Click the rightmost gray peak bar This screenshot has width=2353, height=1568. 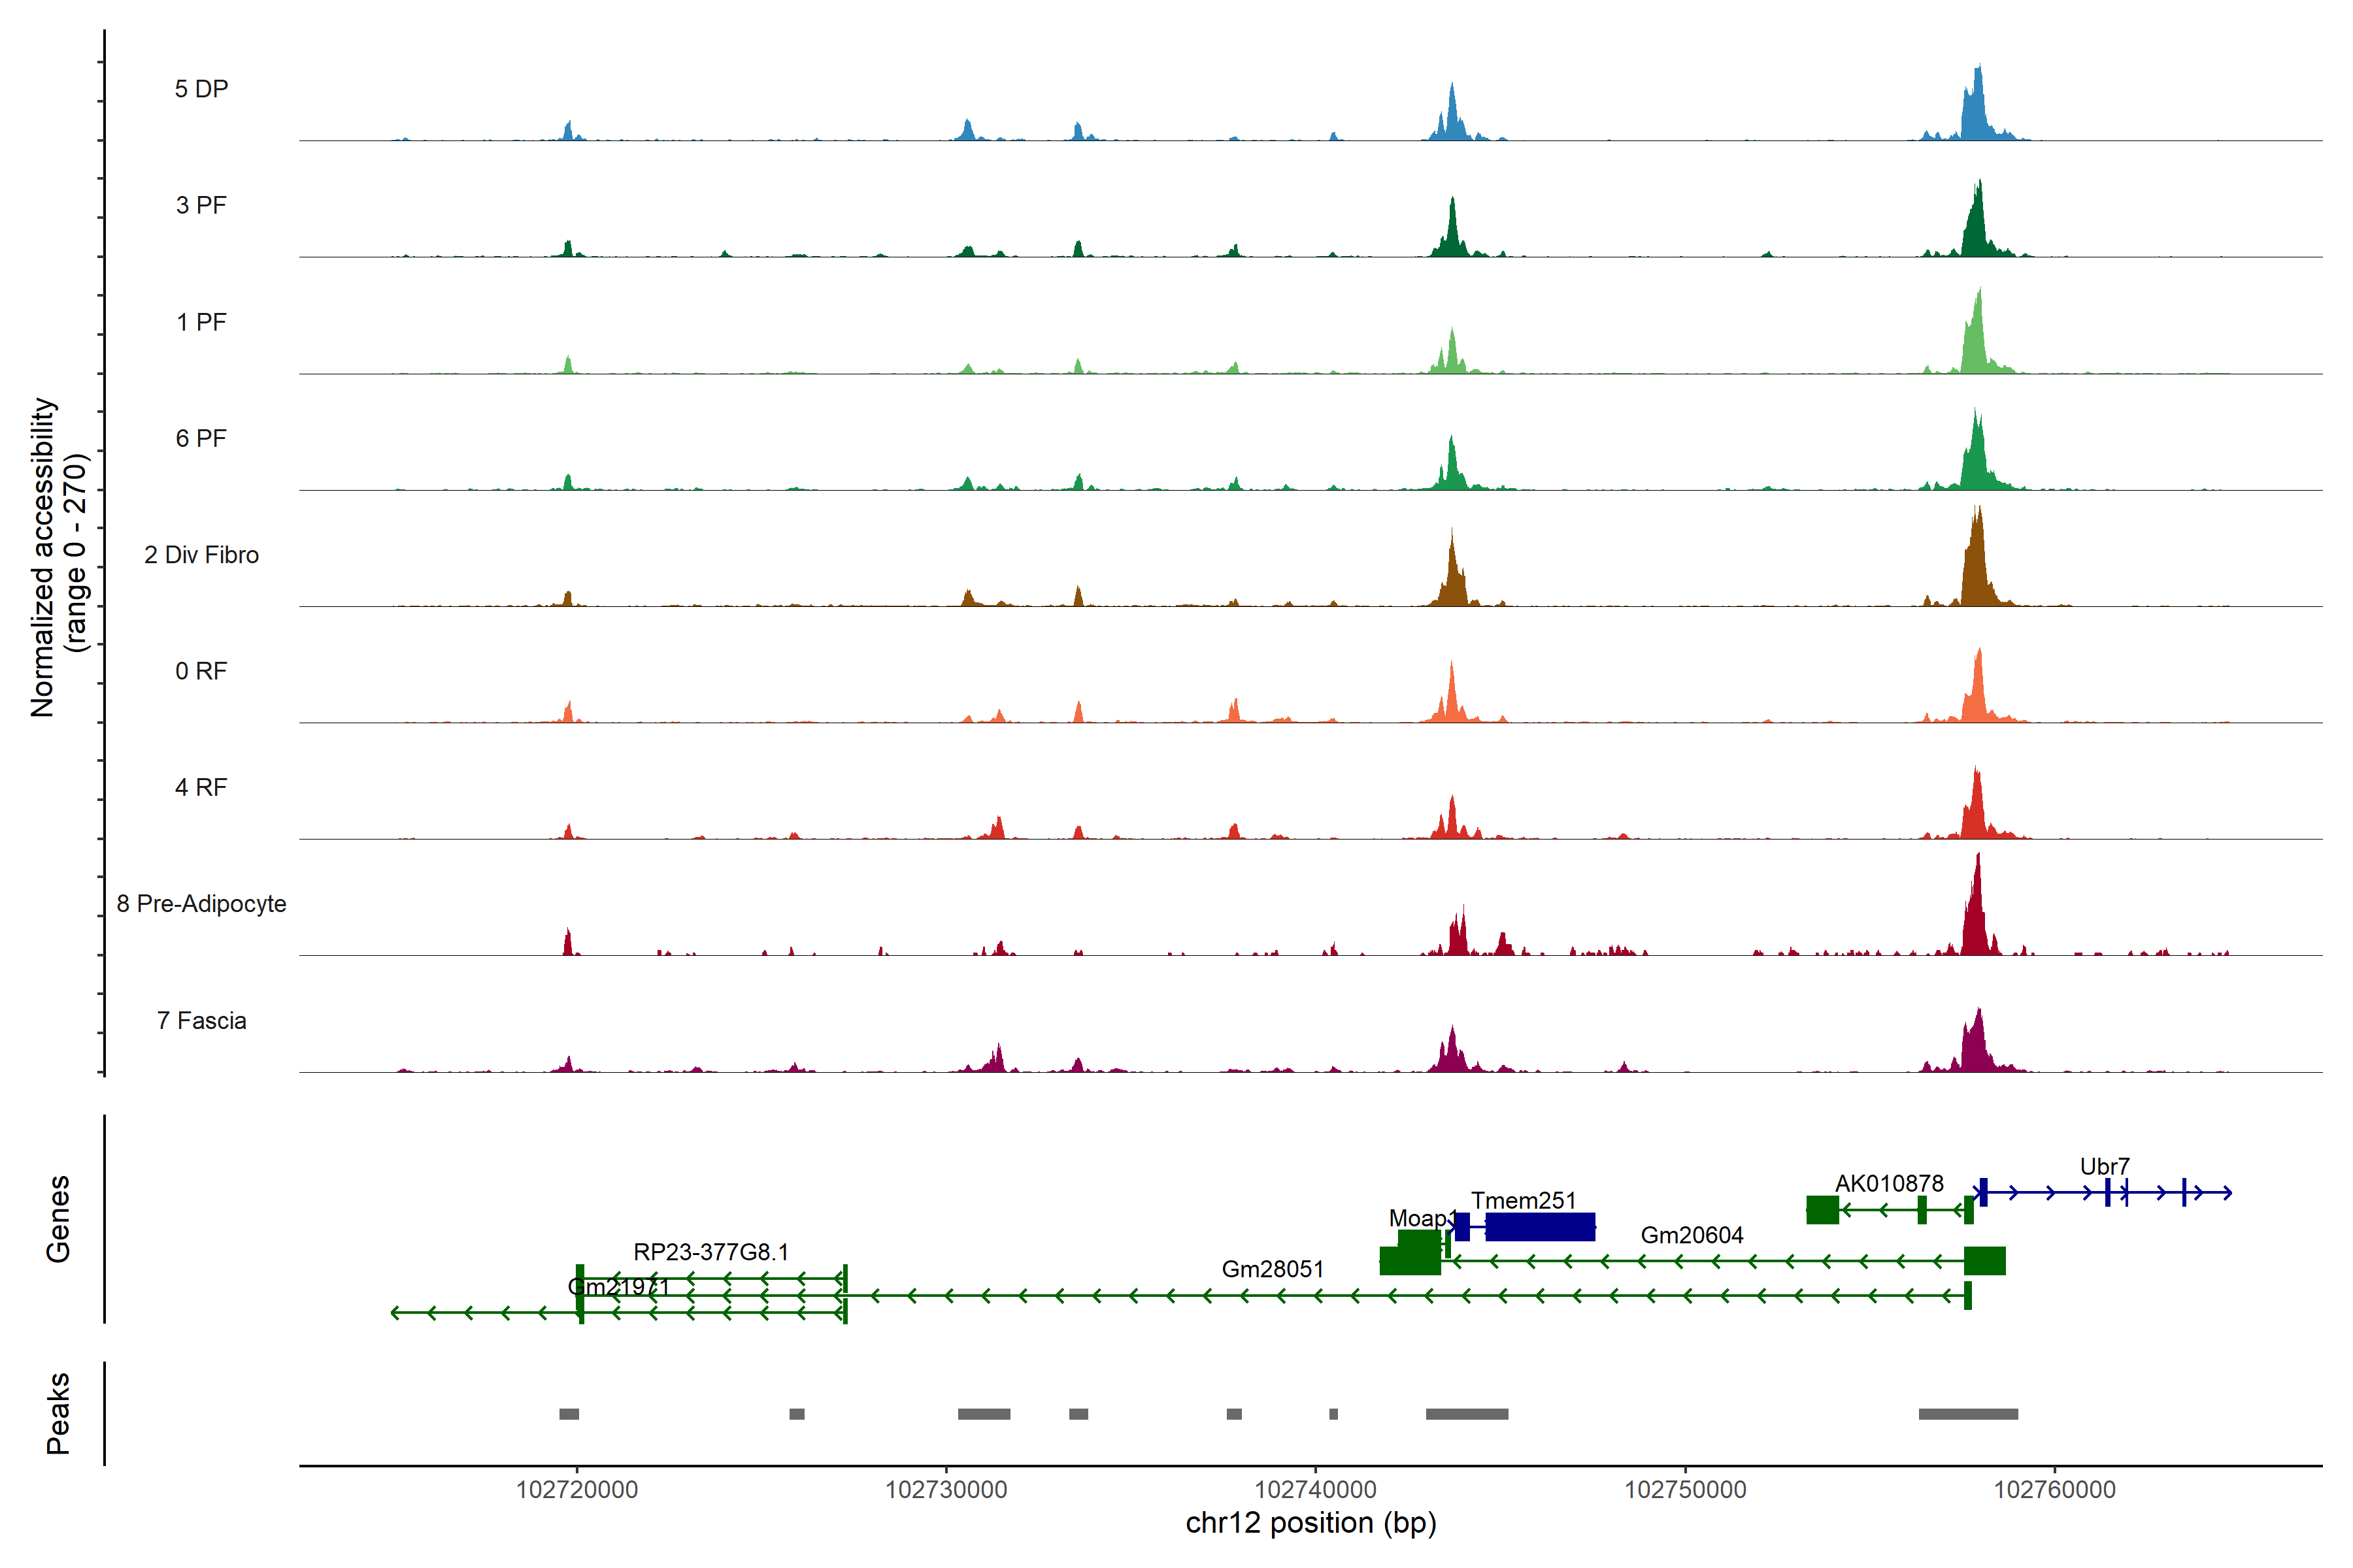pyautogui.click(x=1968, y=1414)
